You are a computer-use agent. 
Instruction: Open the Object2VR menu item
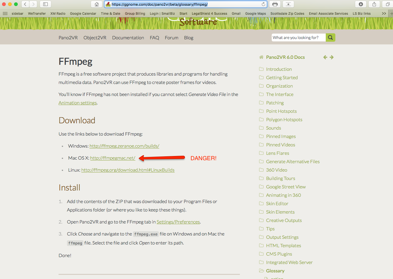(95, 37)
